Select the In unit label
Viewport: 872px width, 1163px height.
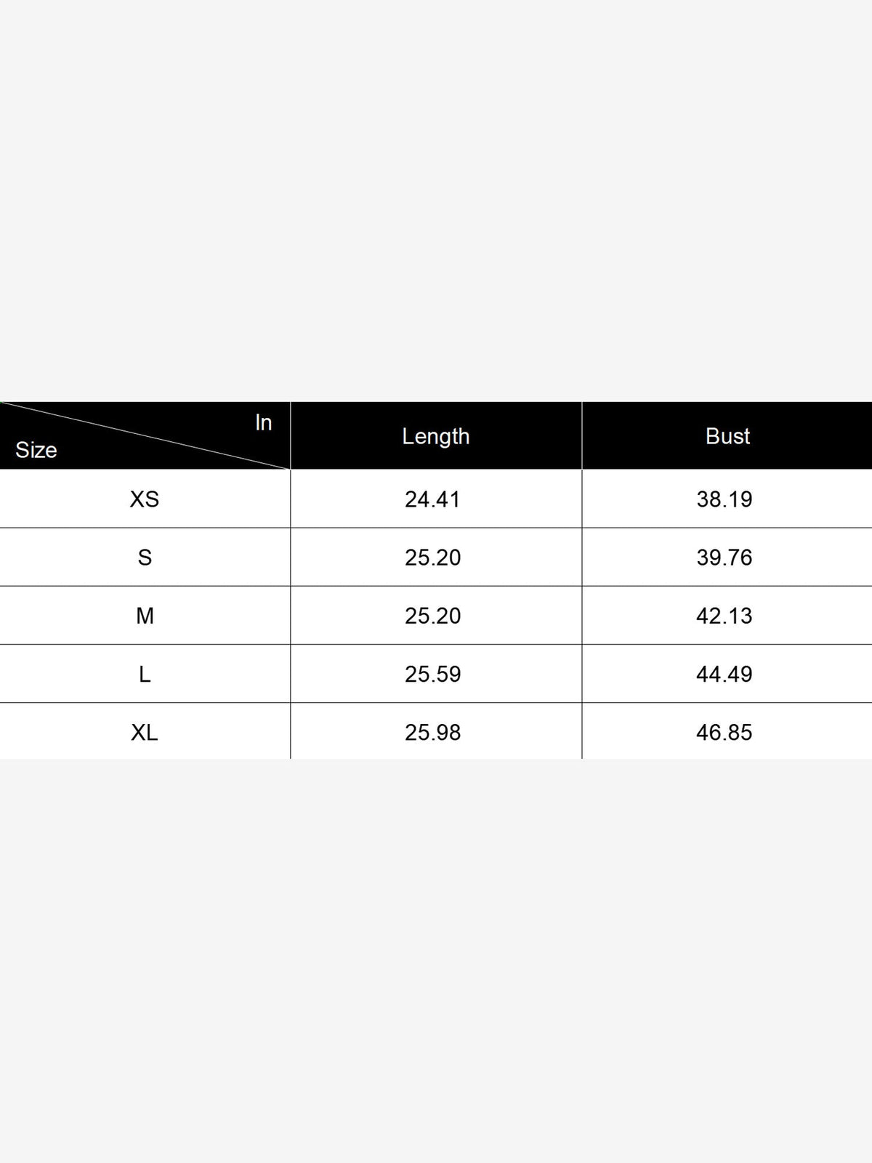(263, 422)
